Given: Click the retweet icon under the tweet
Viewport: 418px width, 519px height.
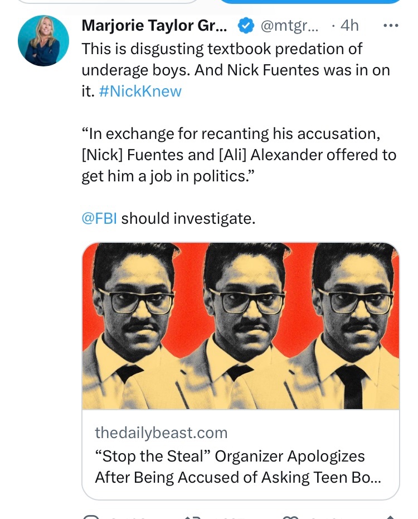Looking at the screenshot, I should tap(192, 516).
